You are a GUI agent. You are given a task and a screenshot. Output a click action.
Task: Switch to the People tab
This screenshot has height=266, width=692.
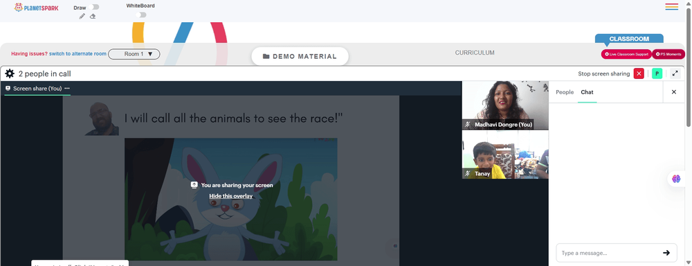(565, 92)
